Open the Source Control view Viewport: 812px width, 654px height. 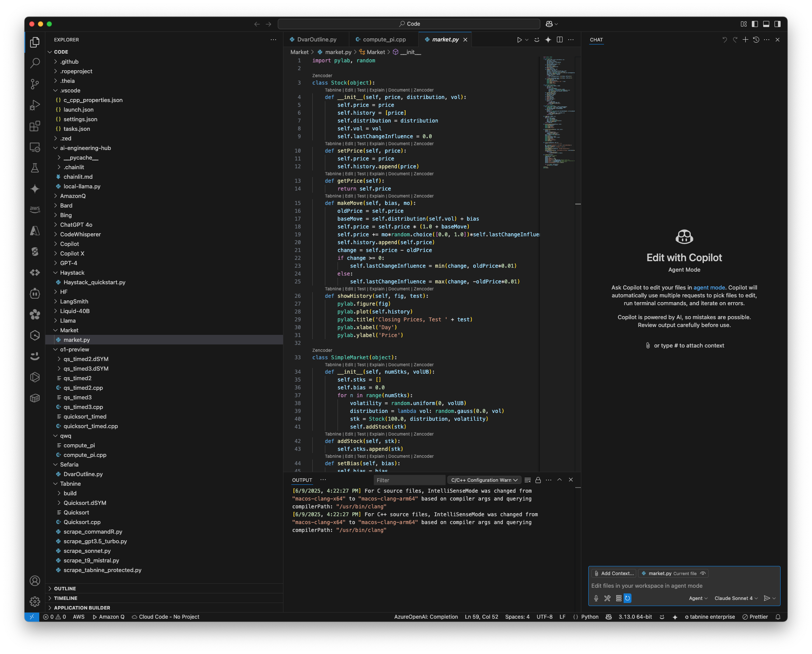[35, 84]
